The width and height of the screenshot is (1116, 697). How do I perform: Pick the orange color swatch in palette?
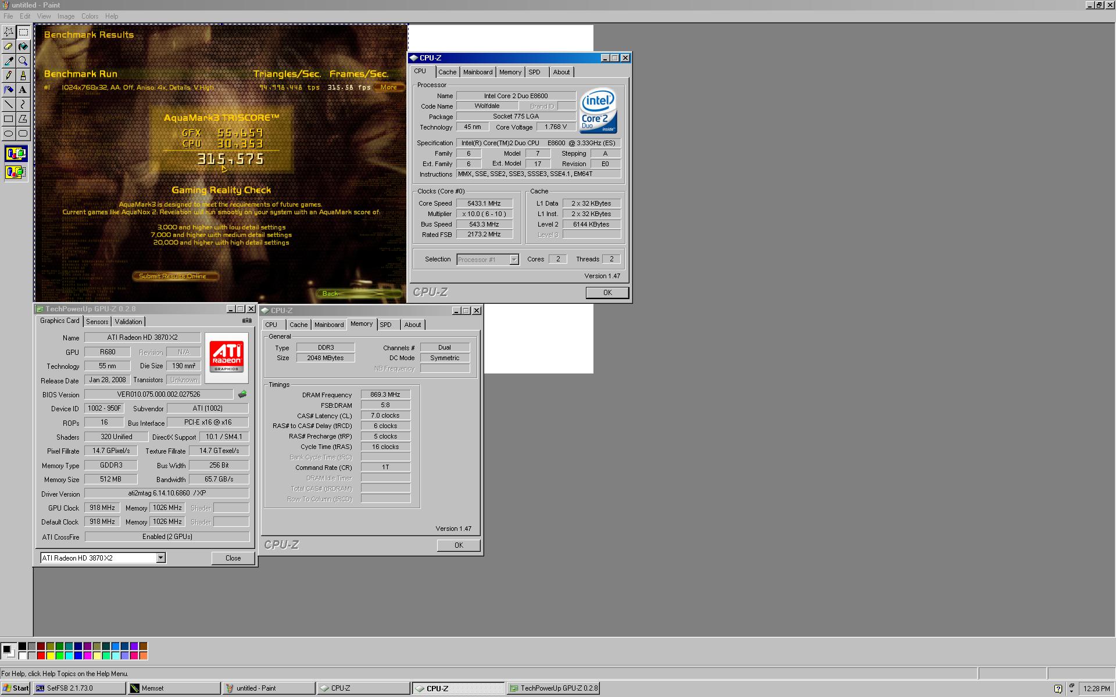click(143, 655)
